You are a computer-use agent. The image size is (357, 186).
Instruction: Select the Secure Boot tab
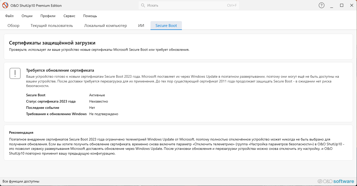[166, 26]
